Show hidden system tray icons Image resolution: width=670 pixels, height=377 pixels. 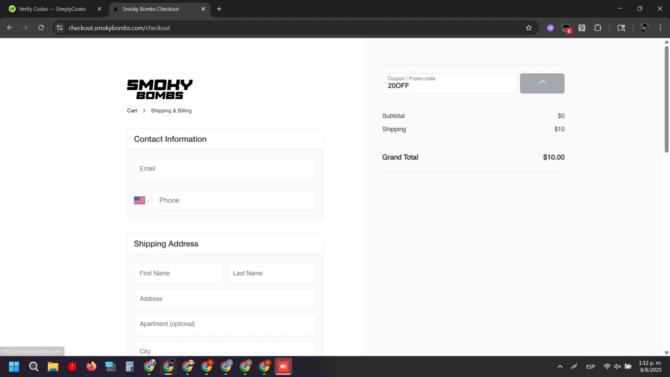click(x=560, y=367)
